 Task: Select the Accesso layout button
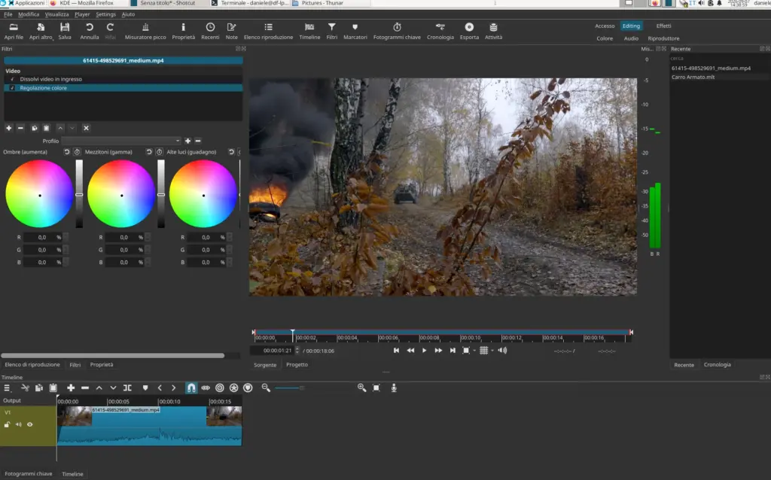(605, 26)
